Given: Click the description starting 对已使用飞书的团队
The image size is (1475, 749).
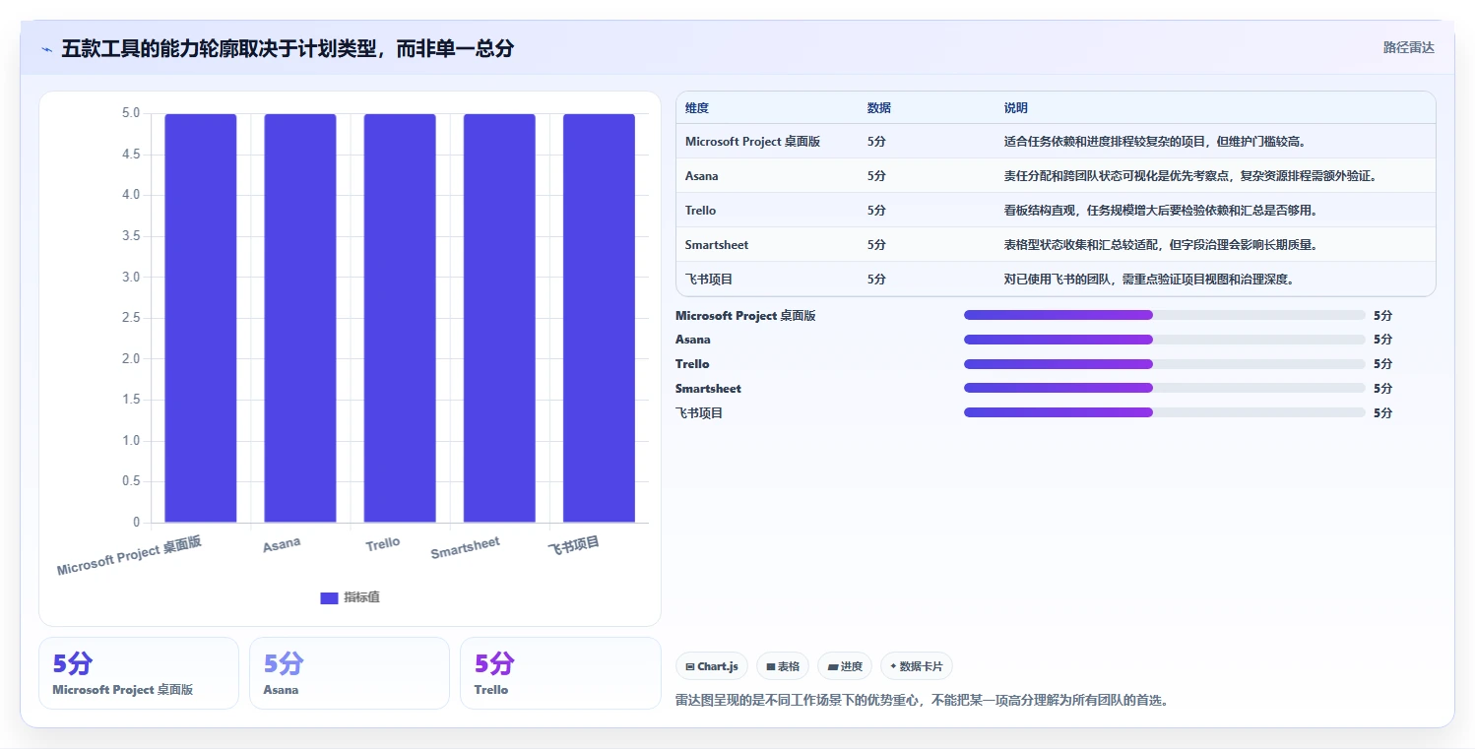Looking at the screenshot, I should (x=1149, y=280).
